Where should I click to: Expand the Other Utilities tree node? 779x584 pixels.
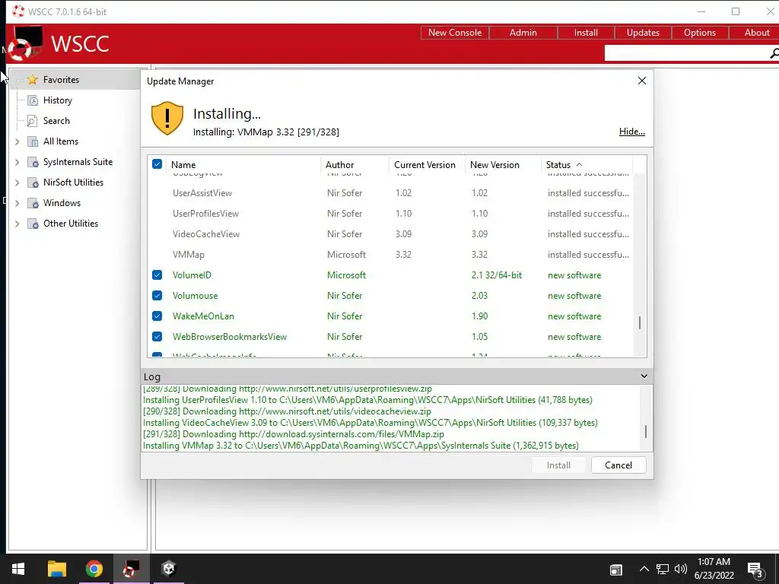(17, 224)
